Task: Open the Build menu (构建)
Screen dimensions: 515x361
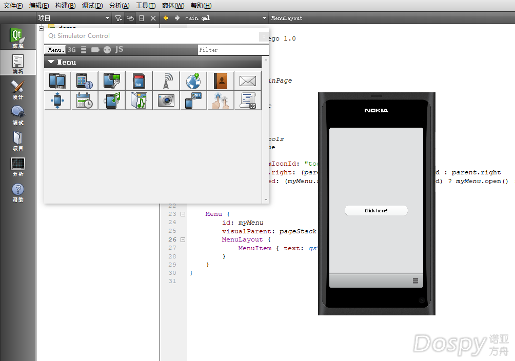Action: point(65,6)
